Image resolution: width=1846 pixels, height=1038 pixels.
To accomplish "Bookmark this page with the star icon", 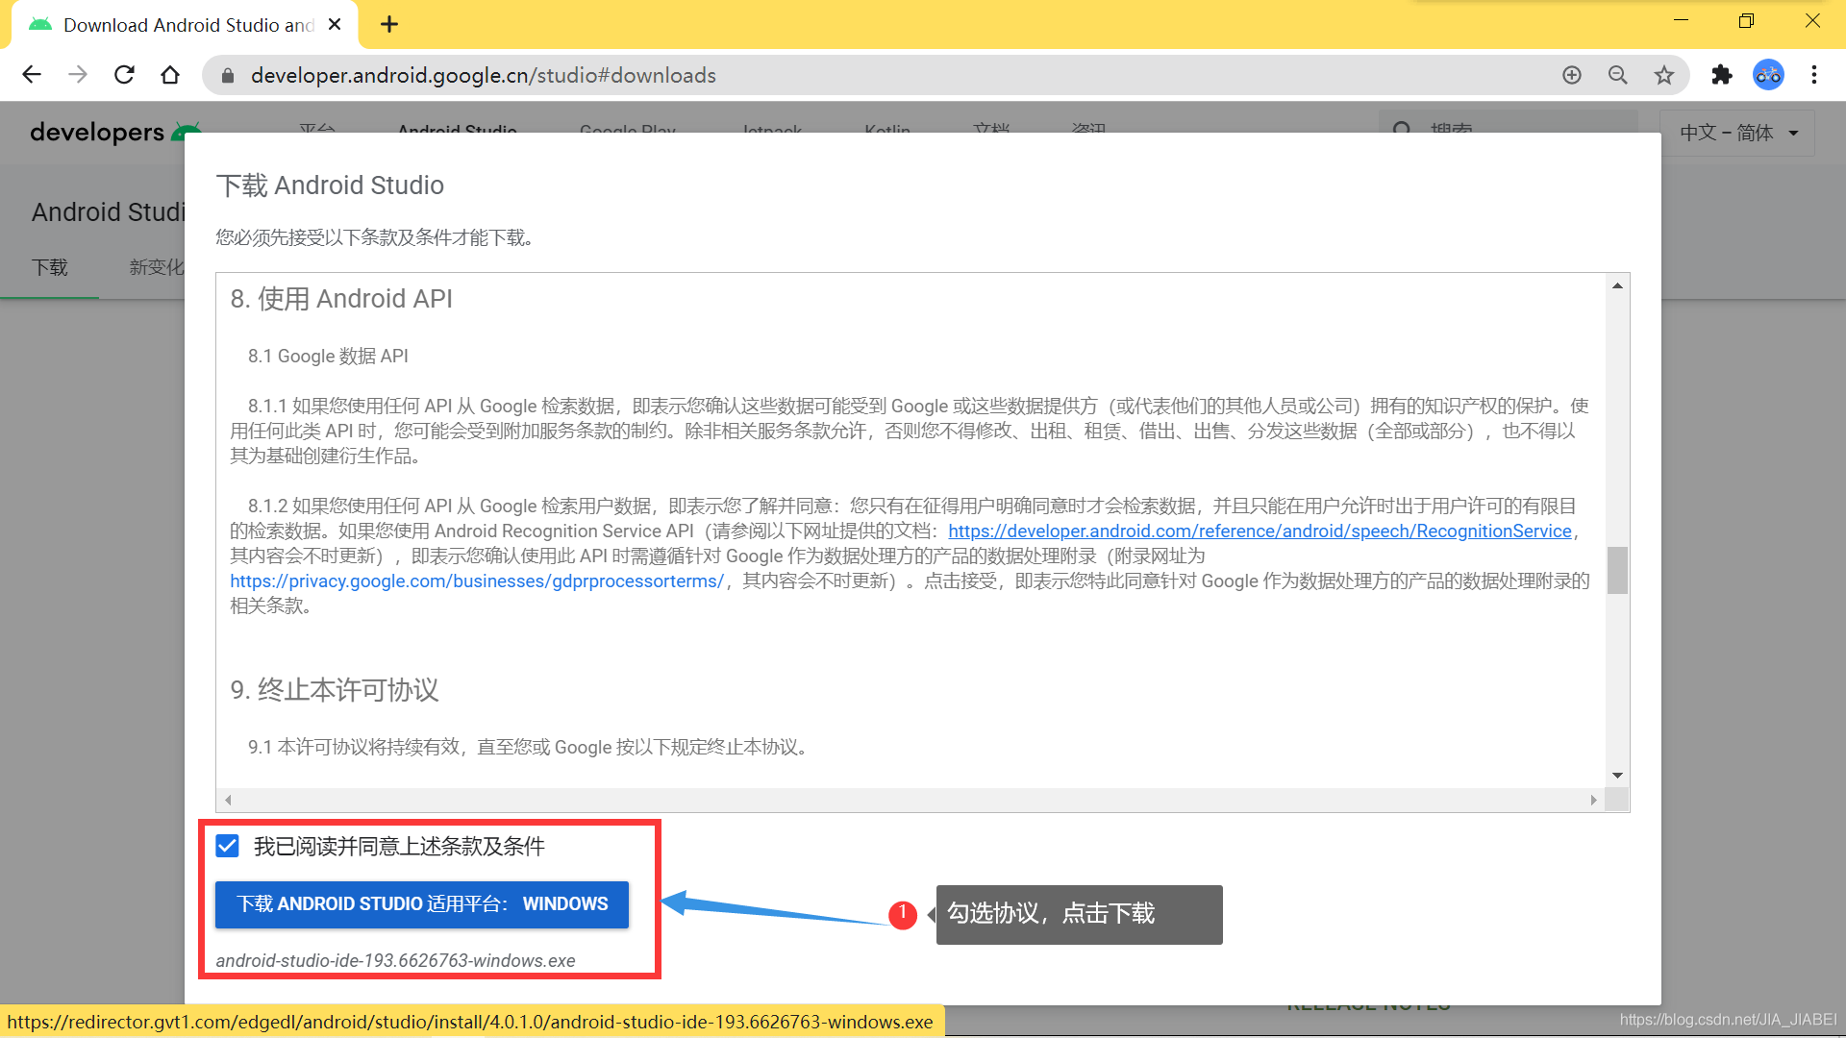I will click(x=1664, y=75).
